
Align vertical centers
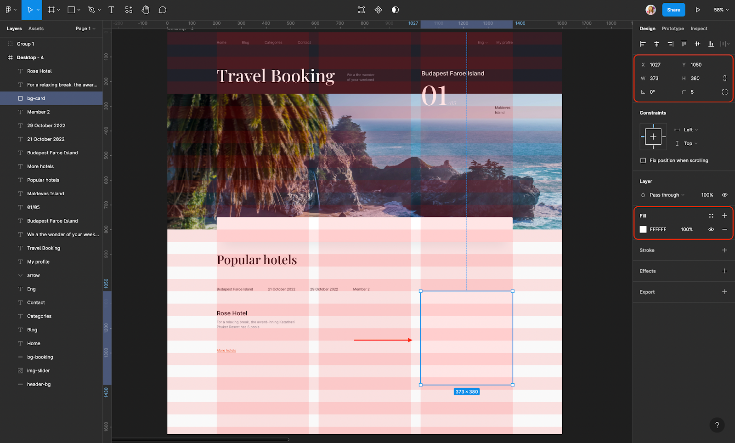pyautogui.click(x=697, y=44)
